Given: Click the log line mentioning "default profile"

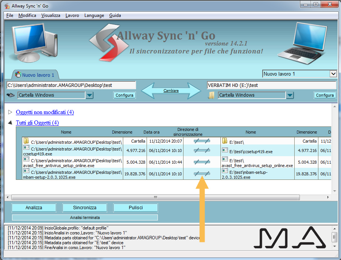Looking at the screenshot, I should point(58,228).
